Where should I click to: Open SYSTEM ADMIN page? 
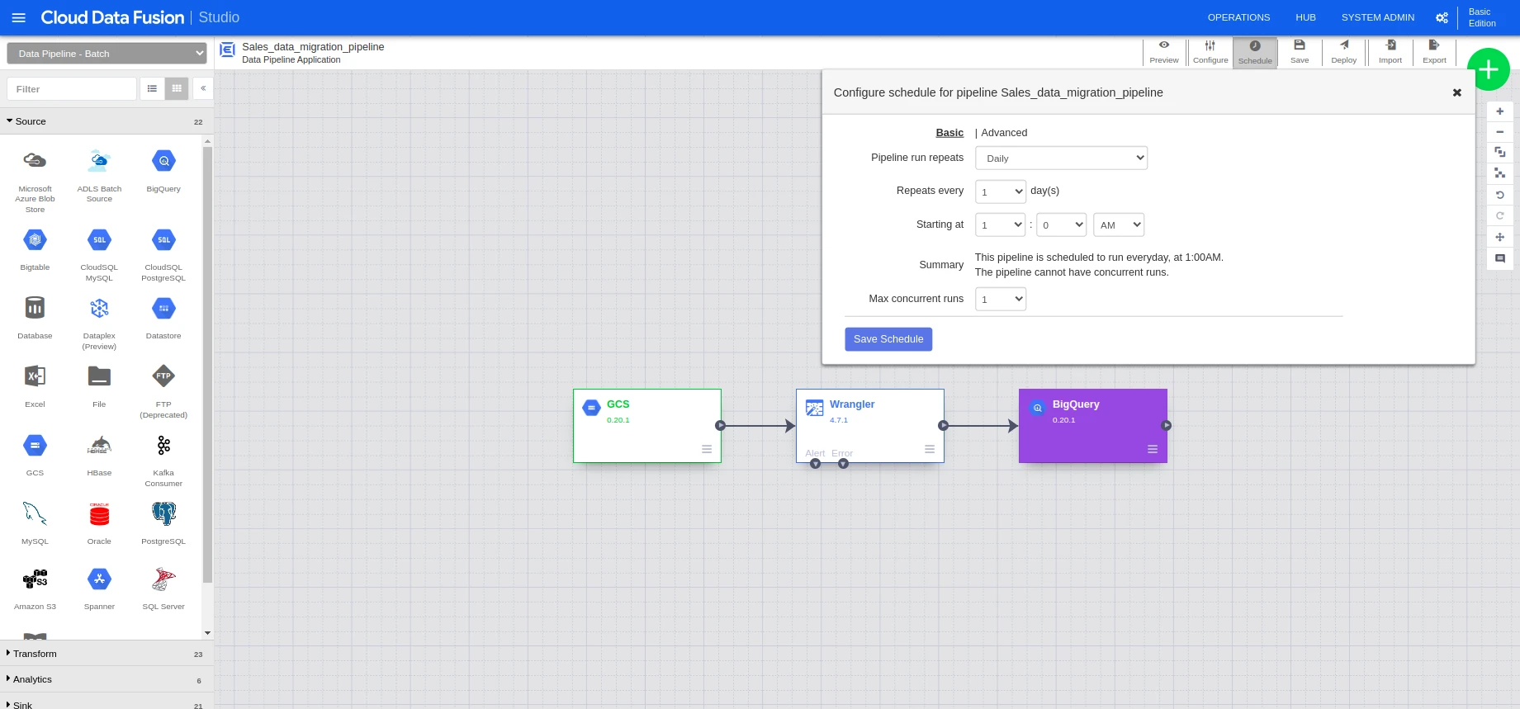(1378, 17)
